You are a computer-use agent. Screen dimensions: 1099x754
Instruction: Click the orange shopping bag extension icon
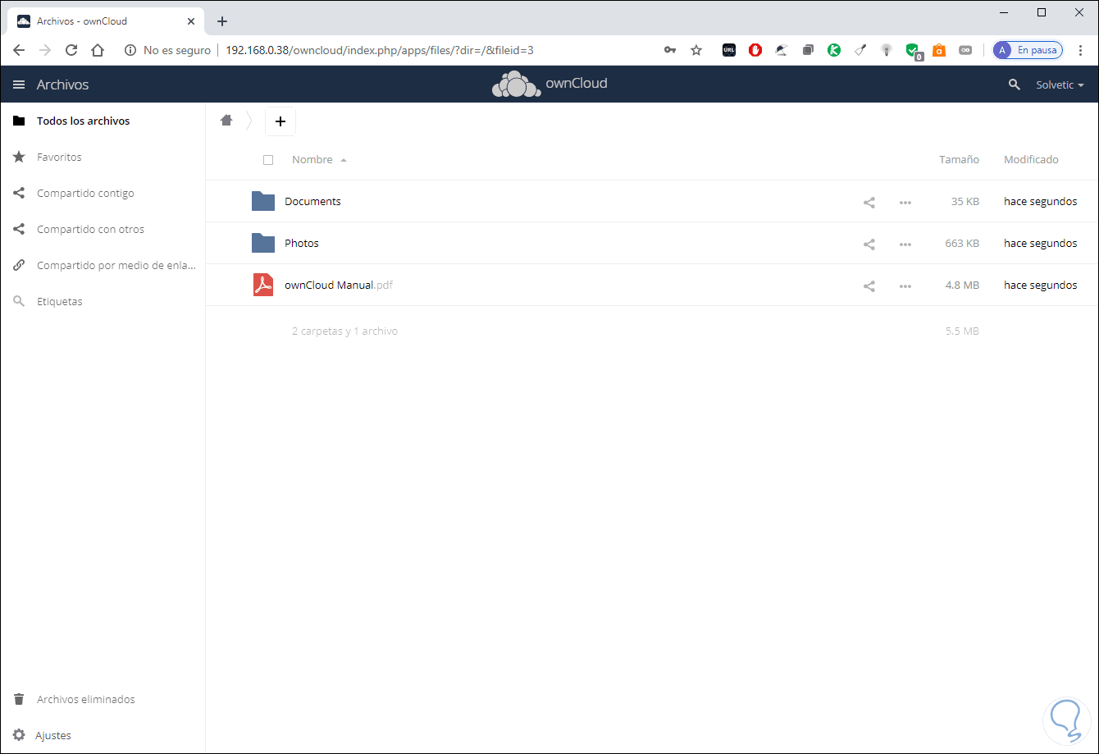tap(939, 50)
